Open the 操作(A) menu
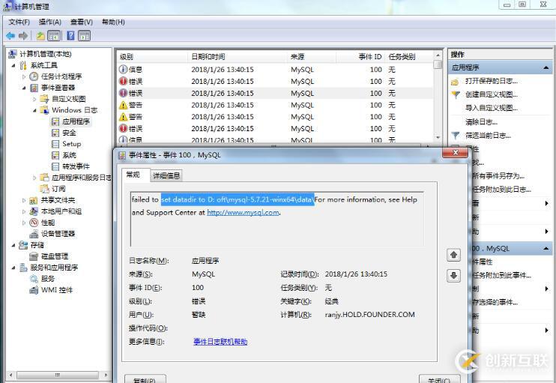 point(50,22)
